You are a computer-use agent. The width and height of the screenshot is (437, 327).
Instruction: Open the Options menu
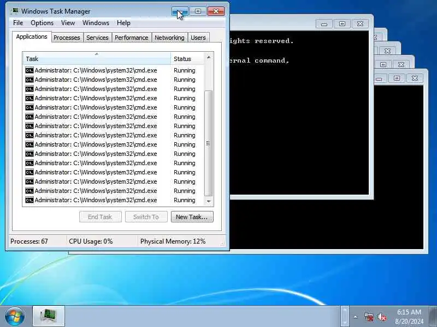click(x=42, y=23)
